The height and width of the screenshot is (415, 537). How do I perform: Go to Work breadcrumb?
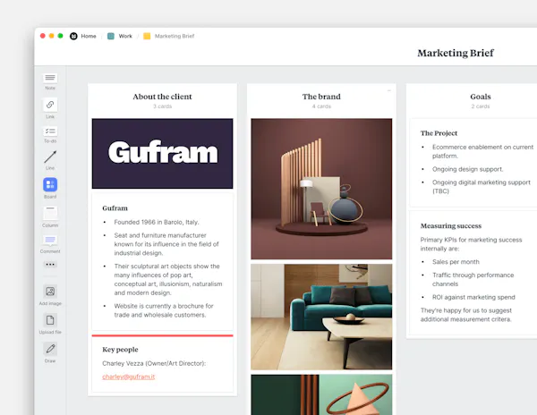[125, 36]
